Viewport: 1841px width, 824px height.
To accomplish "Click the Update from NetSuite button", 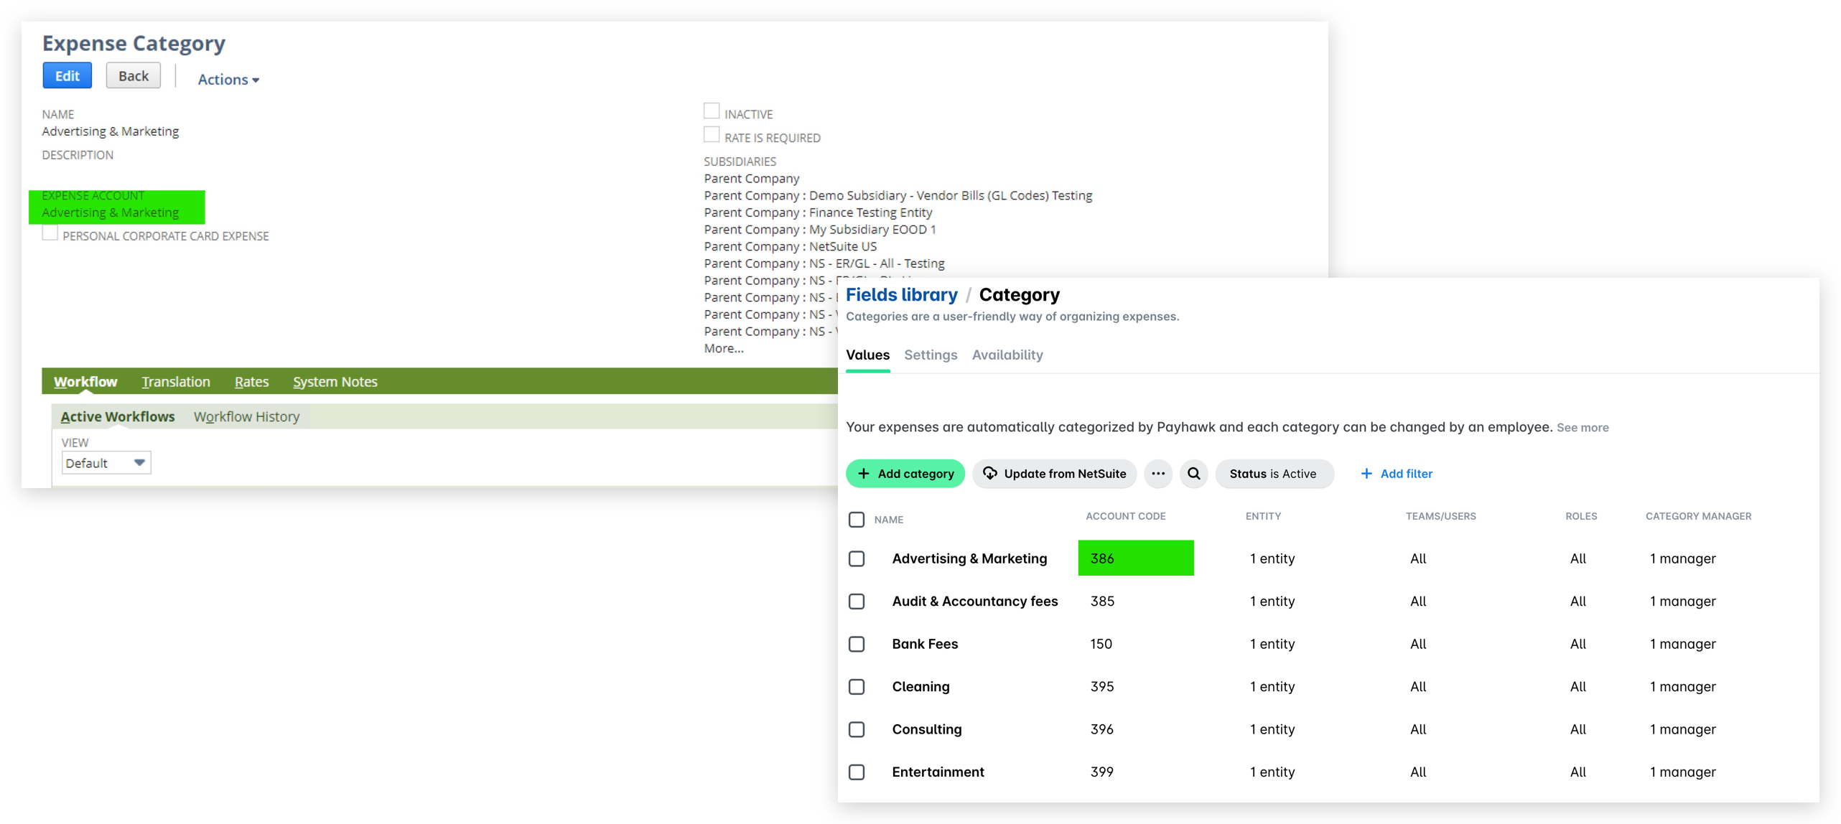I will click(1054, 474).
